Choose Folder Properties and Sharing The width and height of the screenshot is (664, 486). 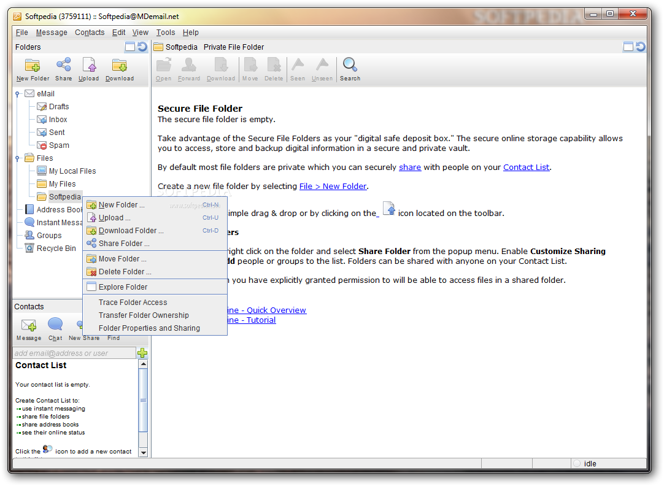pos(155,328)
